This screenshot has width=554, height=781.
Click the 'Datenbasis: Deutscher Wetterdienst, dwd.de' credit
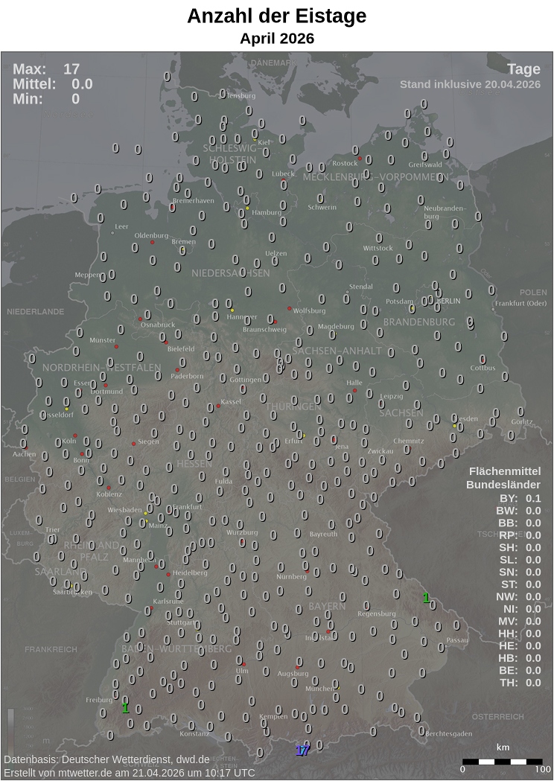106,759
